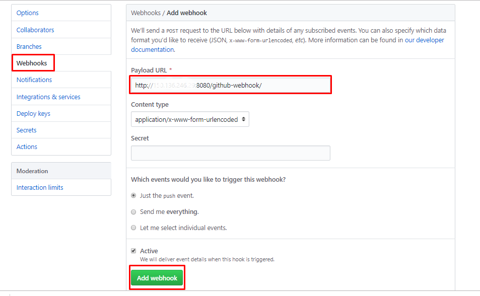The height and width of the screenshot is (296, 480).
Task: Open the Content type dropdown
Action: (x=190, y=119)
